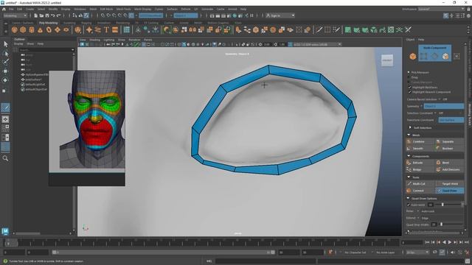Activate the Rotate tool in Tool Box
The width and height of the screenshot is (472, 265).
pyautogui.click(x=5, y=80)
